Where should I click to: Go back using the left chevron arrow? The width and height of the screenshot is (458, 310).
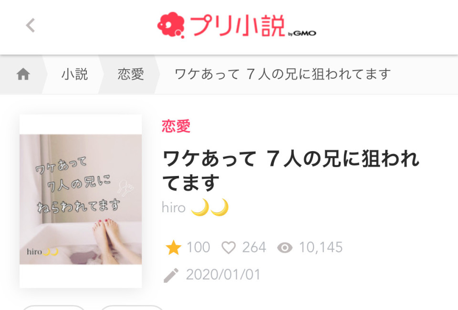coord(31,25)
